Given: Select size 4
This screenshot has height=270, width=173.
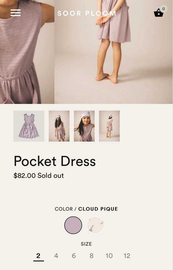Looking at the screenshot, I should 56,256.
